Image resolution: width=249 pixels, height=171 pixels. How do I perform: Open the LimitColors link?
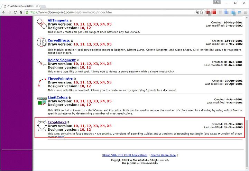coord(58,97)
